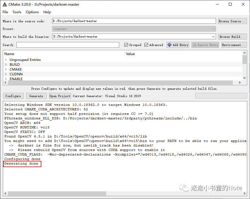Click the 'OpenCV STATIC: OFF' log line
This screenshot has height=199, width=250.
coord(25,132)
